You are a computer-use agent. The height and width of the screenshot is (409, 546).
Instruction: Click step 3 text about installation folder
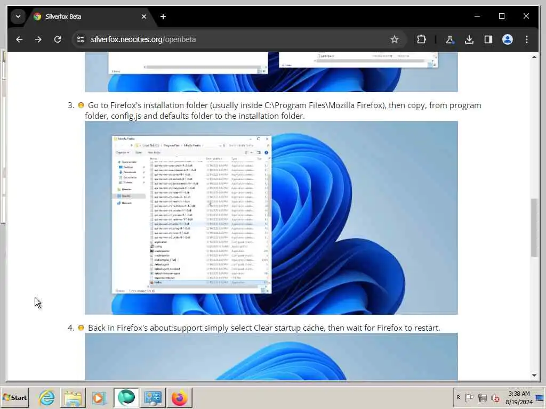(283, 110)
